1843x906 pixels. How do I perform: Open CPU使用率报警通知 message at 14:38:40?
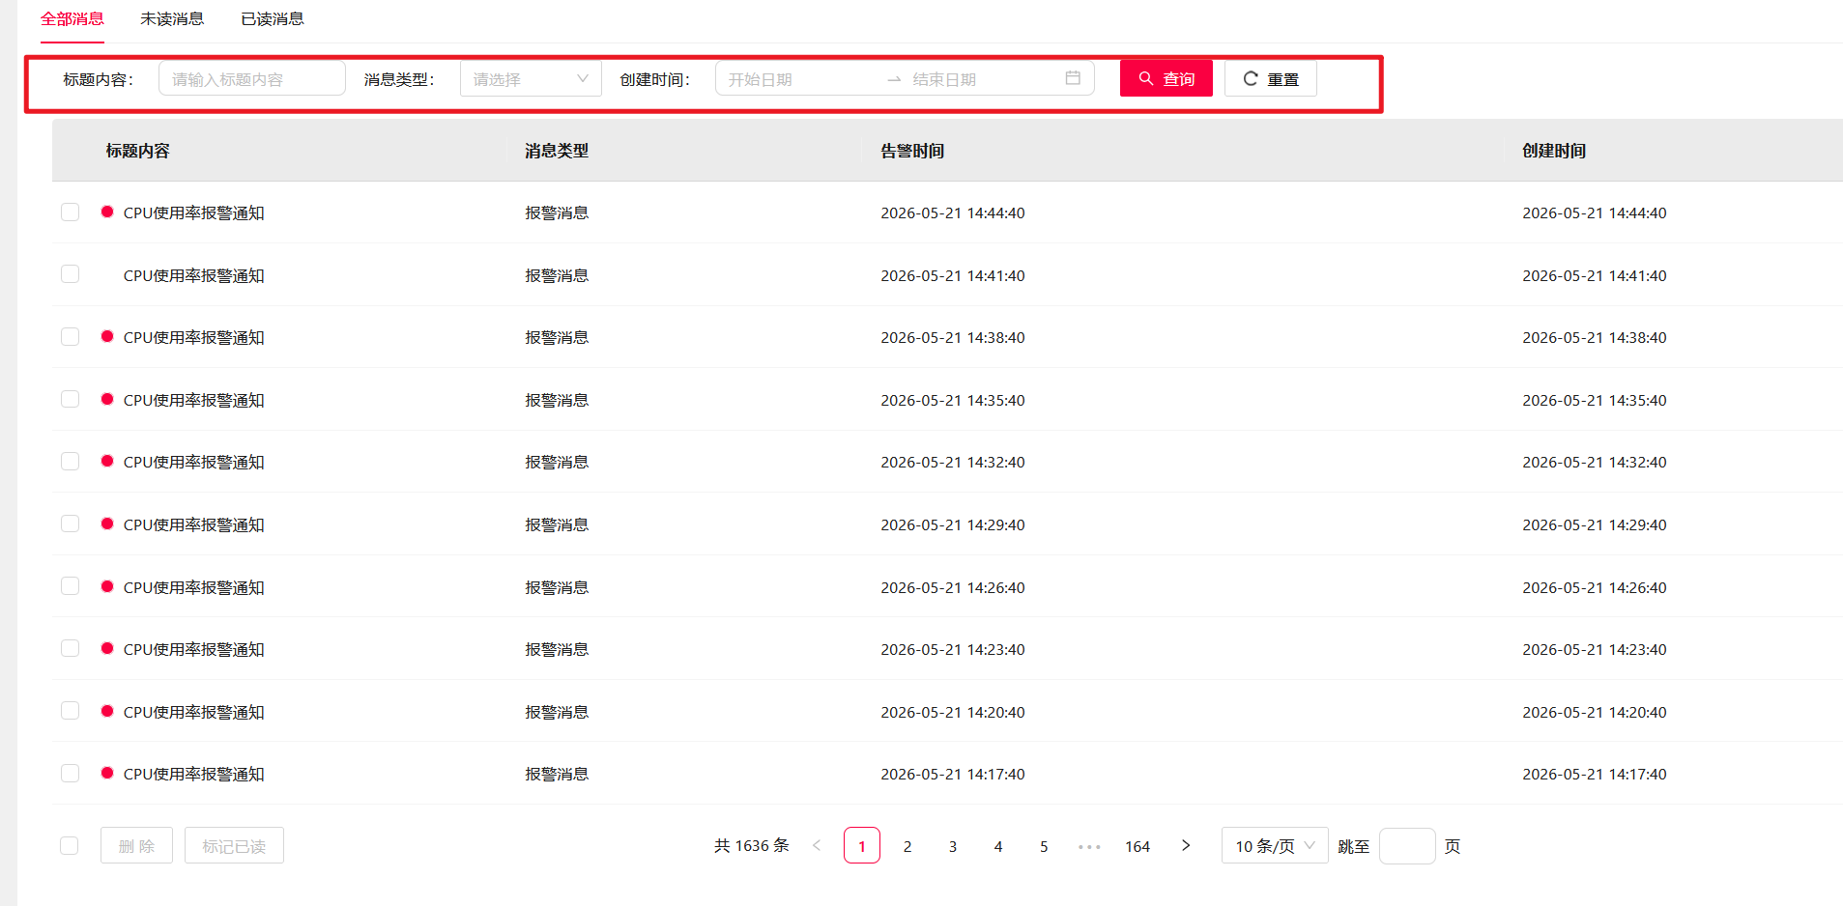point(193,337)
